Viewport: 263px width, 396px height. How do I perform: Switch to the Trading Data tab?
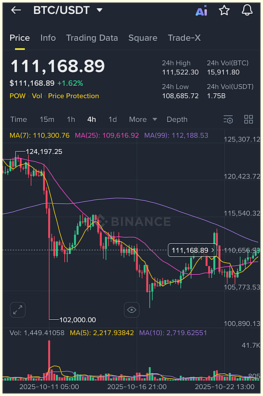click(x=92, y=38)
